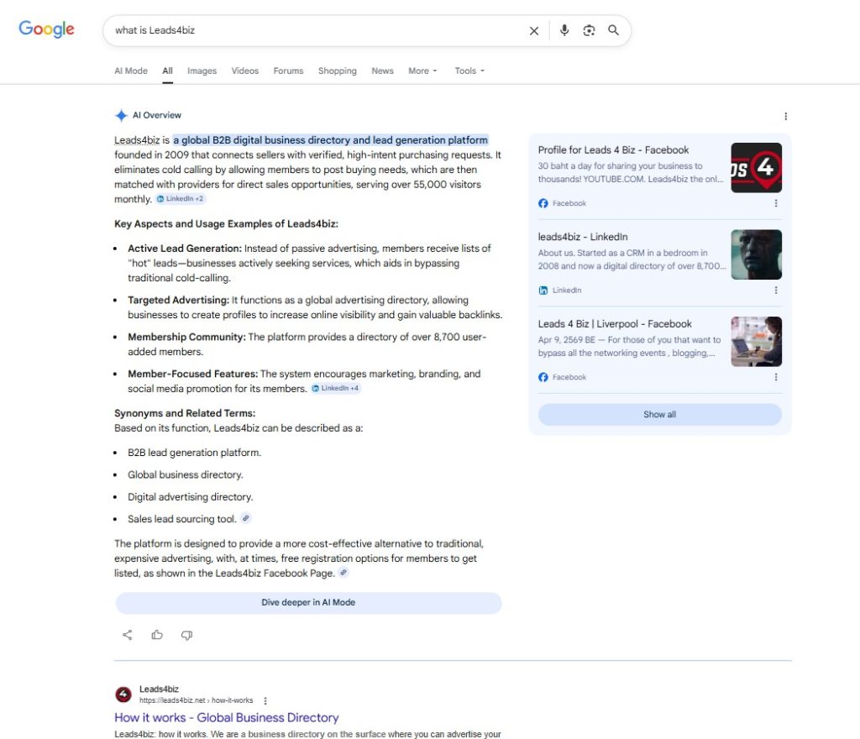
Task: Open the AI Overview three-dot menu
Action: (785, 116)
